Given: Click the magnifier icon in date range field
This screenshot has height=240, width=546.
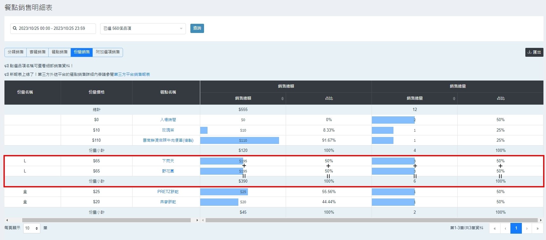Looking at the screenshot, I should (15, 28).
